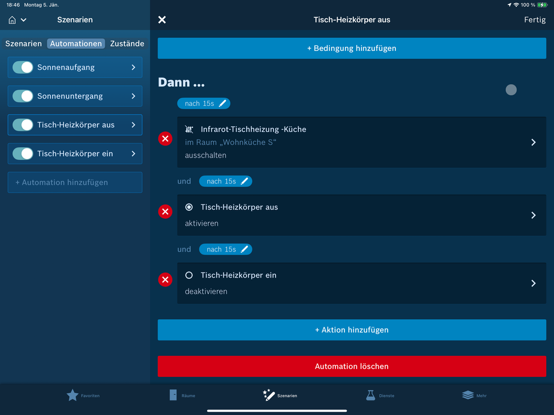Click + Aktion hinzufügen button
Viewport: 554px width, 415px height.
(x=352, y=330)
